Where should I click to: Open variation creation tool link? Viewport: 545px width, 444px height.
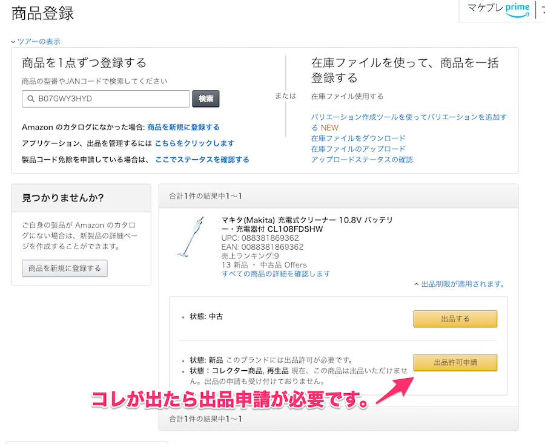point(409,122)
